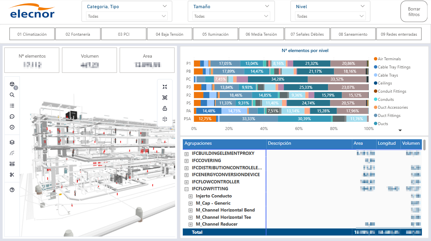Screen dimensions: 431x241
Task: Open the Tamaño Todas dropdown
Action: (232, 16)
